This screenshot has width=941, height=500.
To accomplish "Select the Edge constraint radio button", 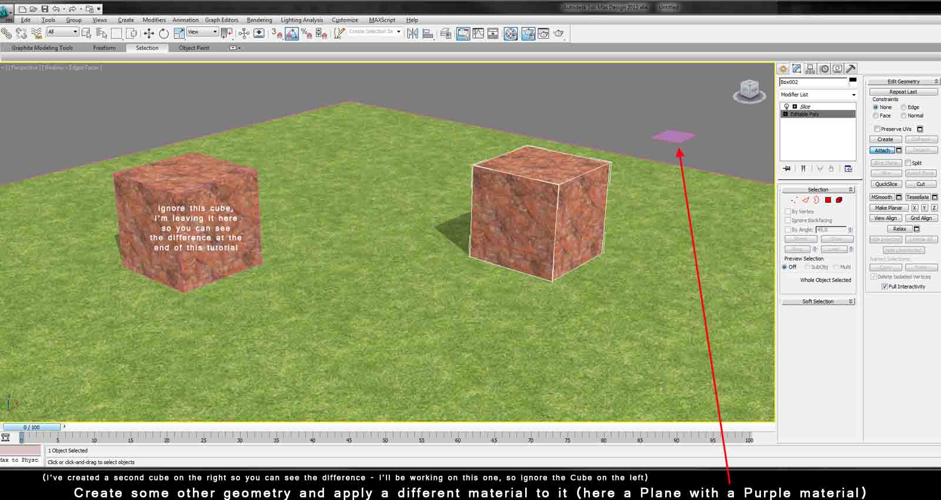I will pos(903,108).
